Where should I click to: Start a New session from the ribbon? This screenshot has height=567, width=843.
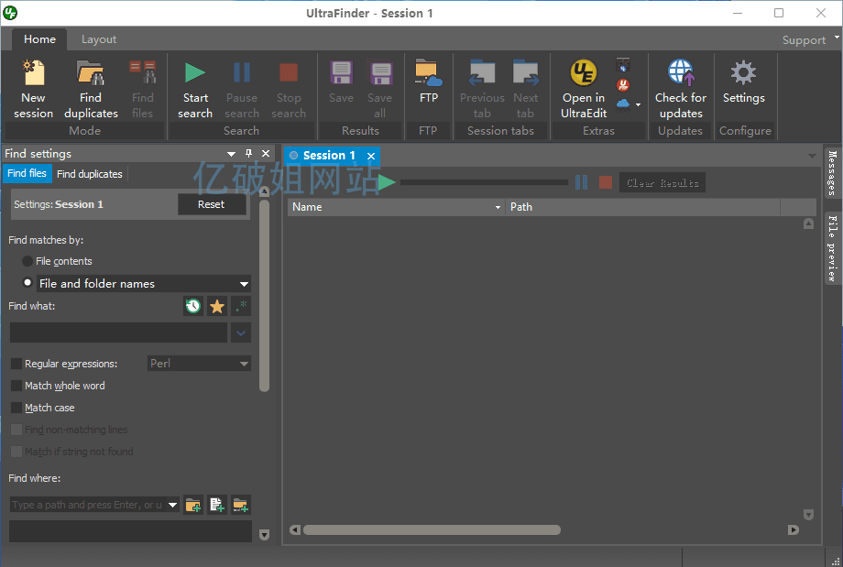(33, 89)
